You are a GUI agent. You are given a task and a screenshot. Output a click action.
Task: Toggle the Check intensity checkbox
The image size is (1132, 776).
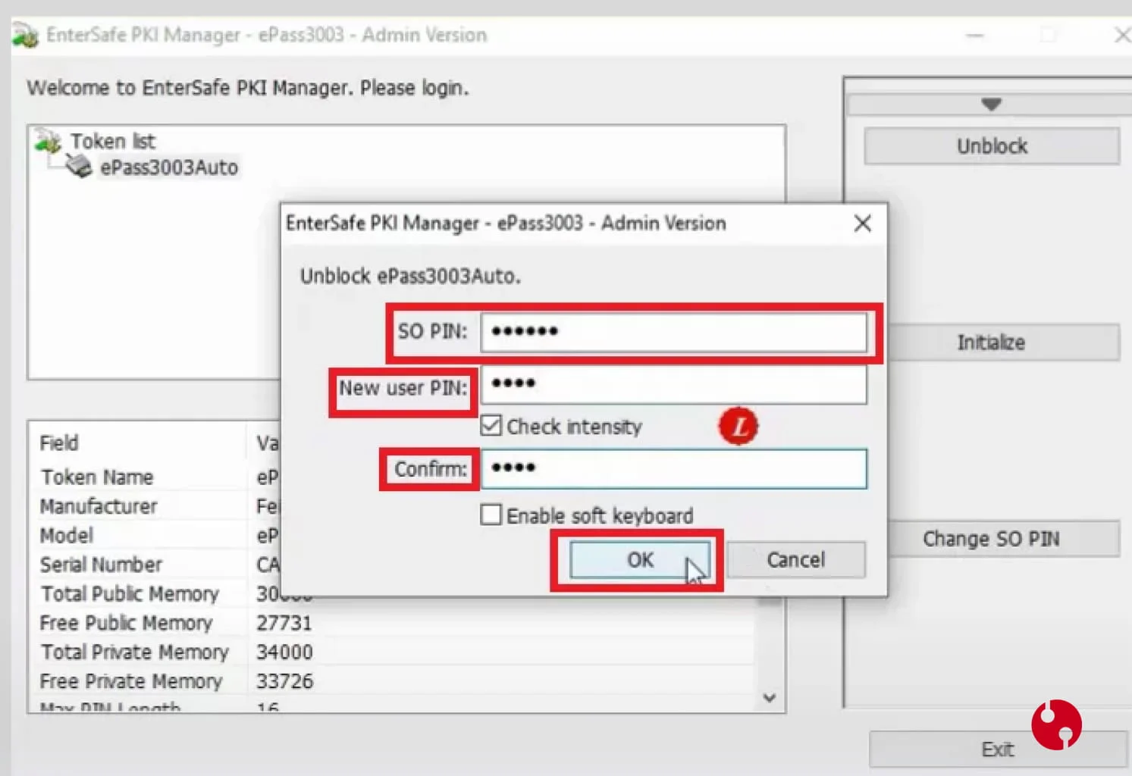coord(491,426)
